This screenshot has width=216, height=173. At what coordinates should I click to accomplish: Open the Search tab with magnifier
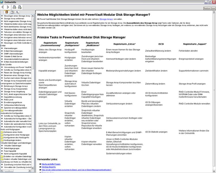pyautogui.click(x=17, y=12)
